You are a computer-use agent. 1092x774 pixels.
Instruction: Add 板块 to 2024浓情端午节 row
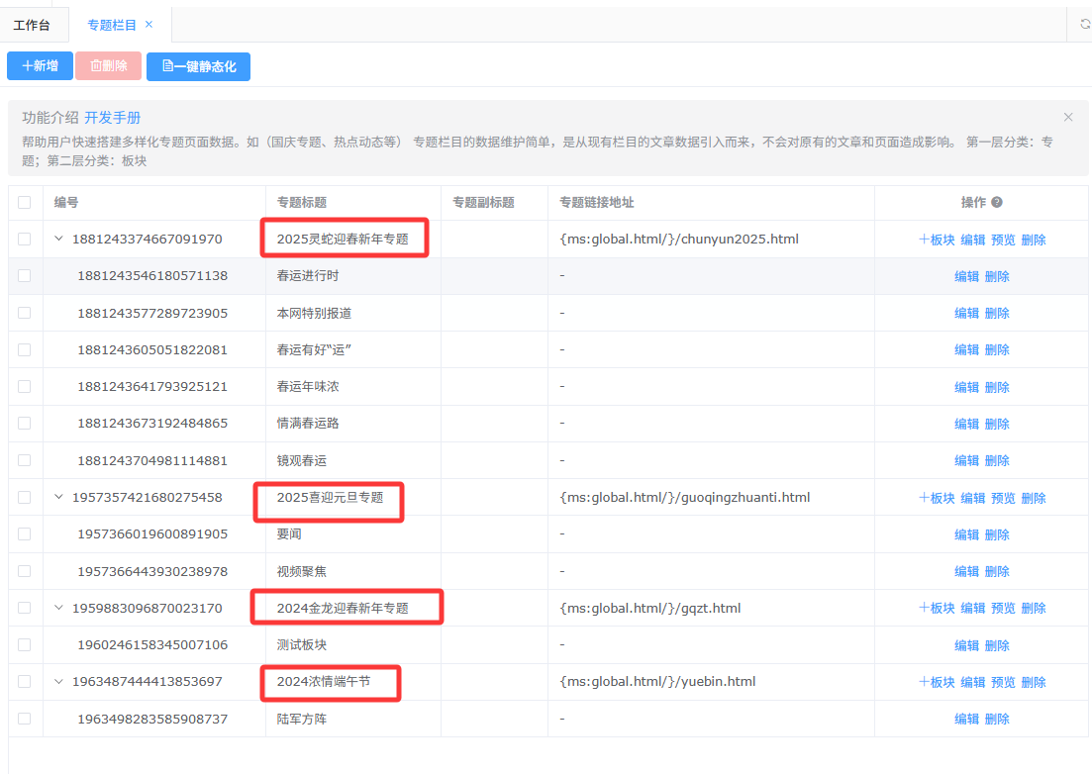[937, 682]
